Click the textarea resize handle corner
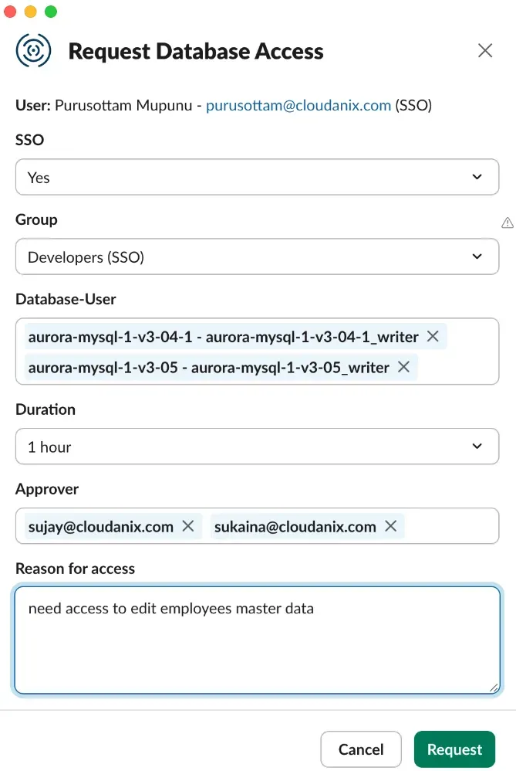516x771 pixels. click(x=494, y=687)
